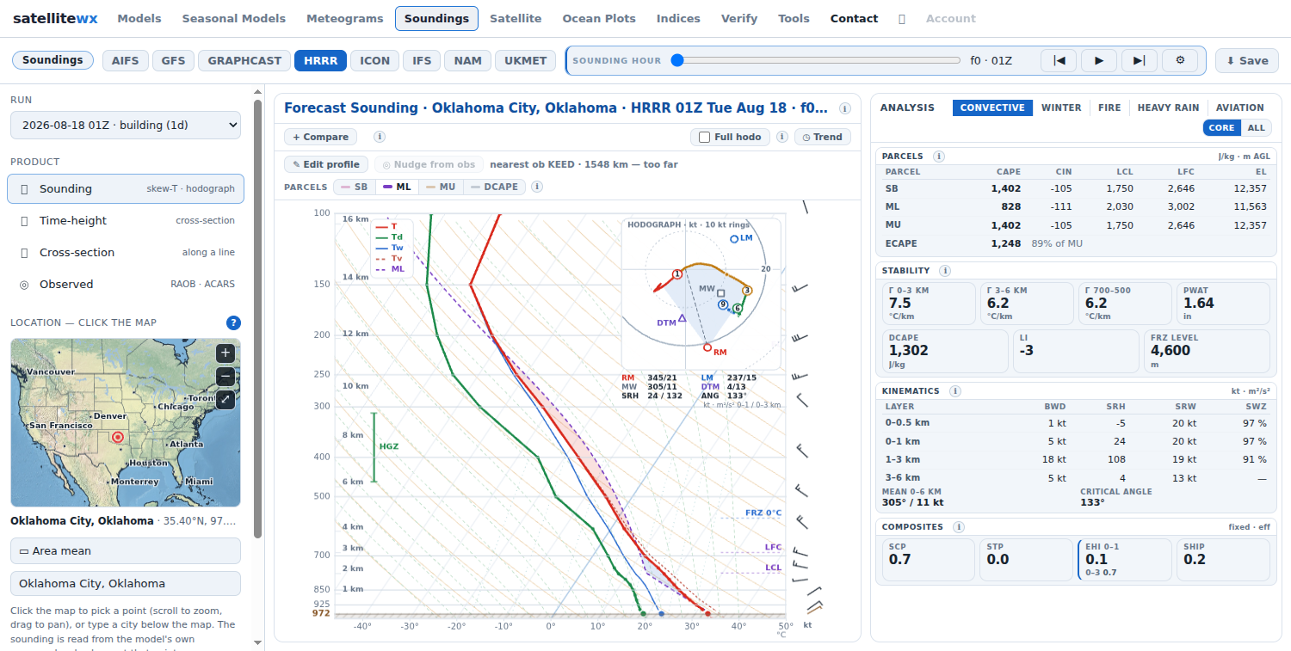Select Cross-section along a line product
This screenshot has width=1291, height=651.
tap(126, 252)
